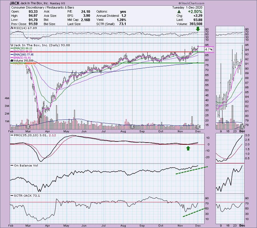Click the +2.50% percent change value
Viewport: 257px width, 228px height.
click(195, 12)
